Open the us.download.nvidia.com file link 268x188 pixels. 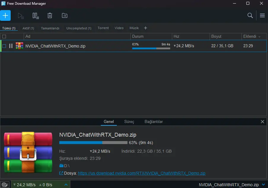(141, 173)
